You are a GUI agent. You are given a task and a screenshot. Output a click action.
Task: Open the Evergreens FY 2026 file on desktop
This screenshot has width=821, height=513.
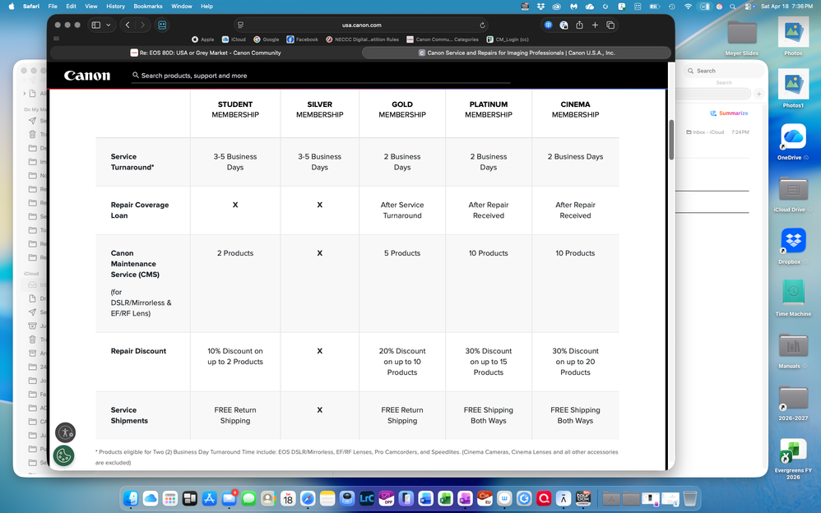[x=793, y=458]
